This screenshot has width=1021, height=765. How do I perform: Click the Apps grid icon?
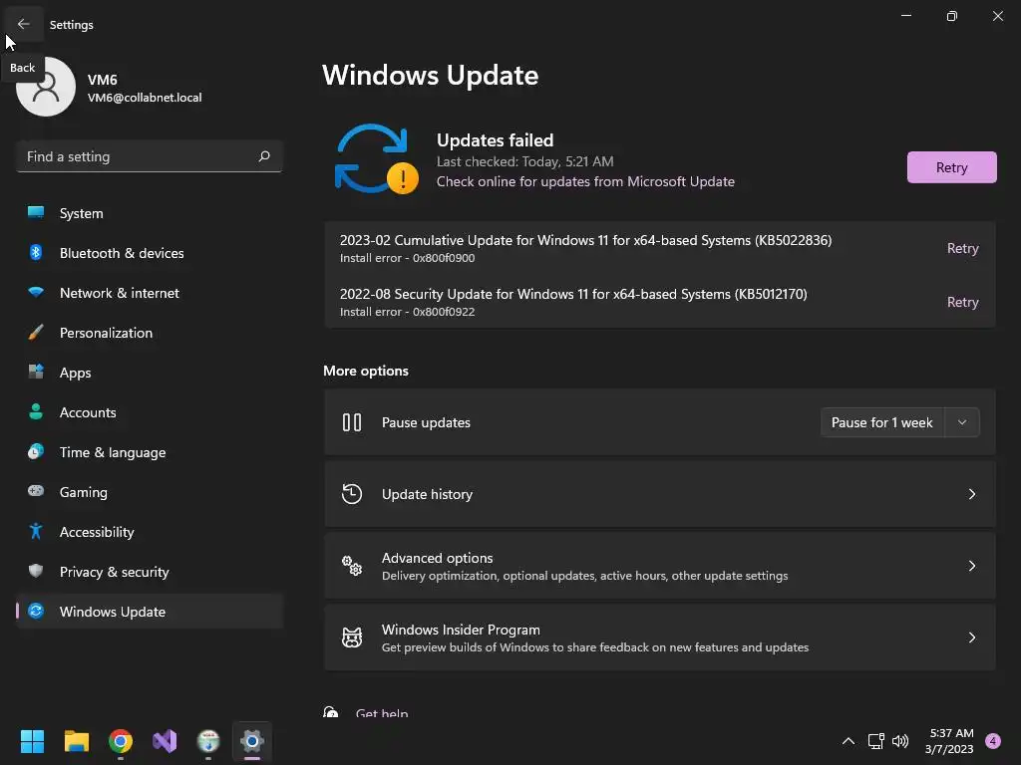coord(36,373)
